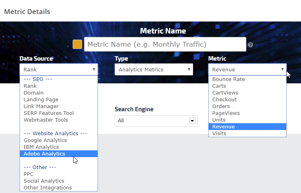
Task: Type in the Metric Name field
Action: (x=165, y=44)
